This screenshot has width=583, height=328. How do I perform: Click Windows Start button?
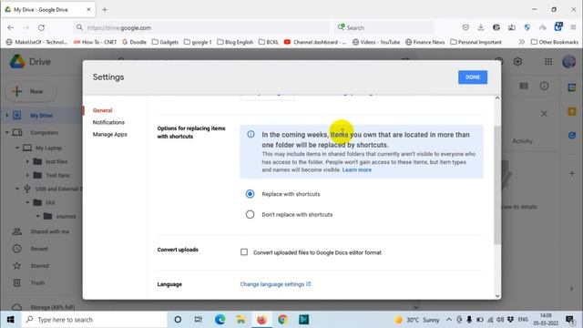tap(10, 320)
